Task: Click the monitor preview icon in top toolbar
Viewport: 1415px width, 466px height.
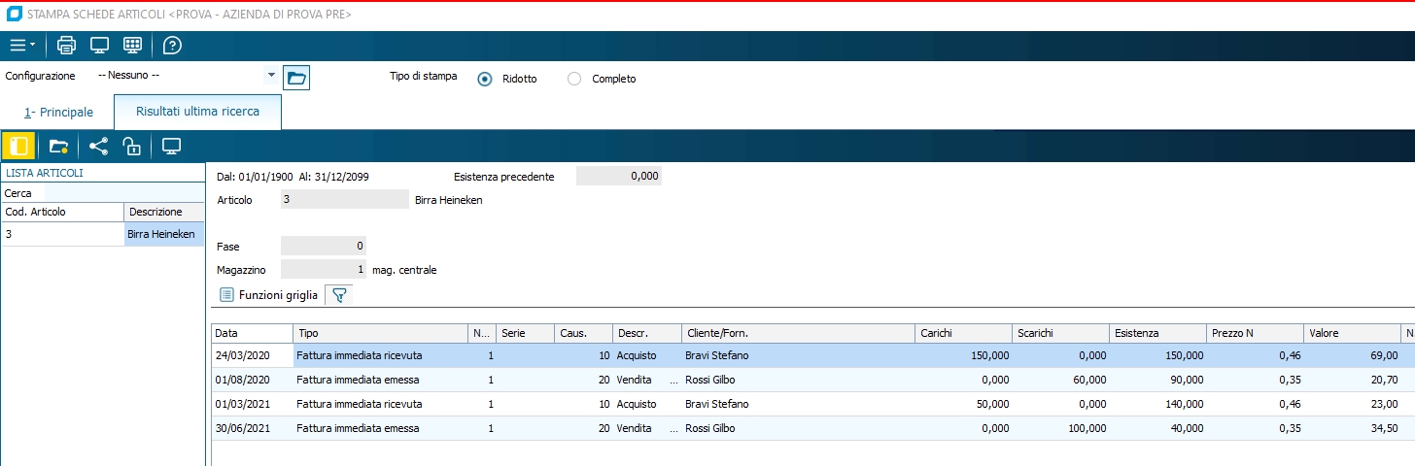Action: [99, 45]
